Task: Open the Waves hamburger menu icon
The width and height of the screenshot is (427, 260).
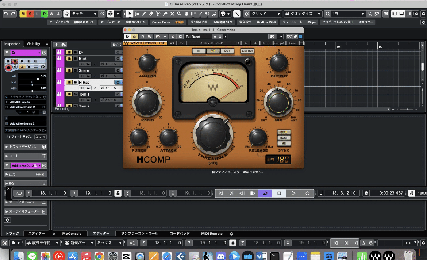Action: click(x=301, y=43)
